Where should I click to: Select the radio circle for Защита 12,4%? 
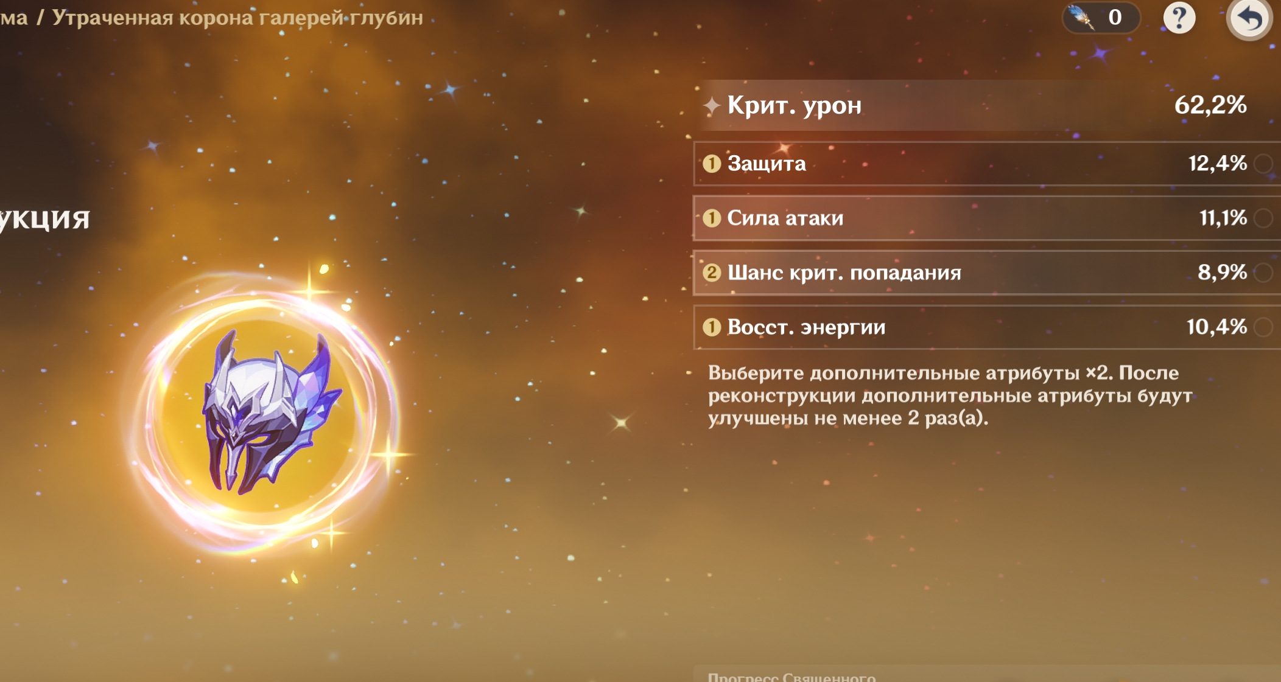pos(1264,164)
